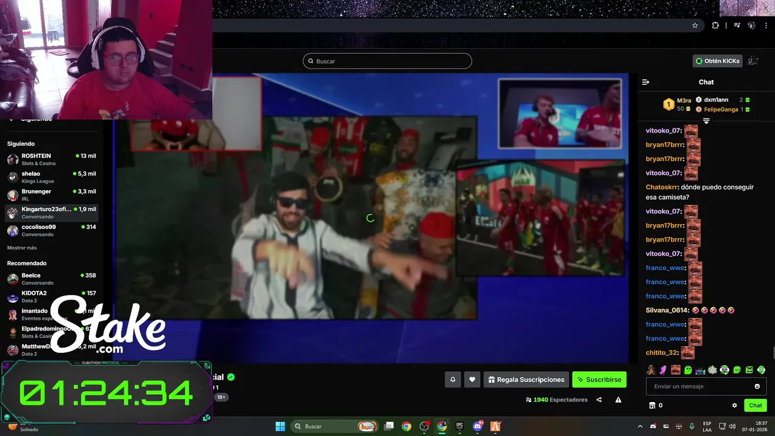This screenshot has height=436, width=775.
Task: Click the top-right picture-in-picture stream thumbnail
Action: point(559,114)
